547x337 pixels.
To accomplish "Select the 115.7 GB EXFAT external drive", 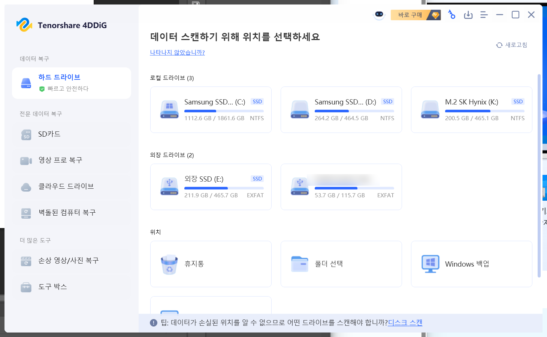I will (x=341, y=187).
